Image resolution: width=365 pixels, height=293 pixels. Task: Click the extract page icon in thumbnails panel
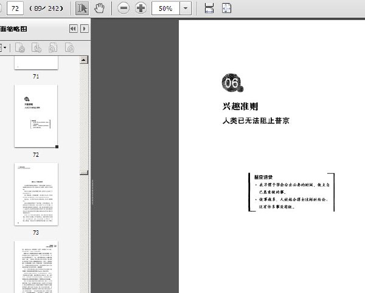(x=36, y=47)
